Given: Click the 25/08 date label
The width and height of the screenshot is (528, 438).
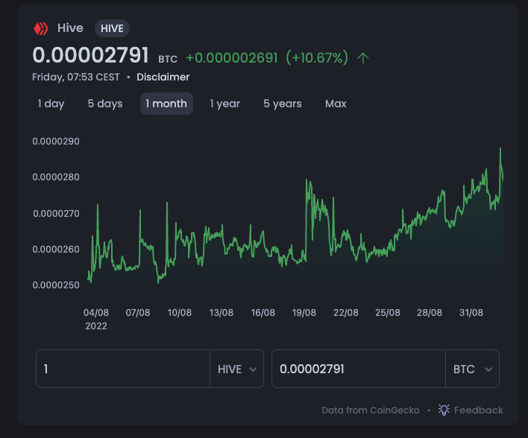Looking at the screenshot, I should [388, 313].
